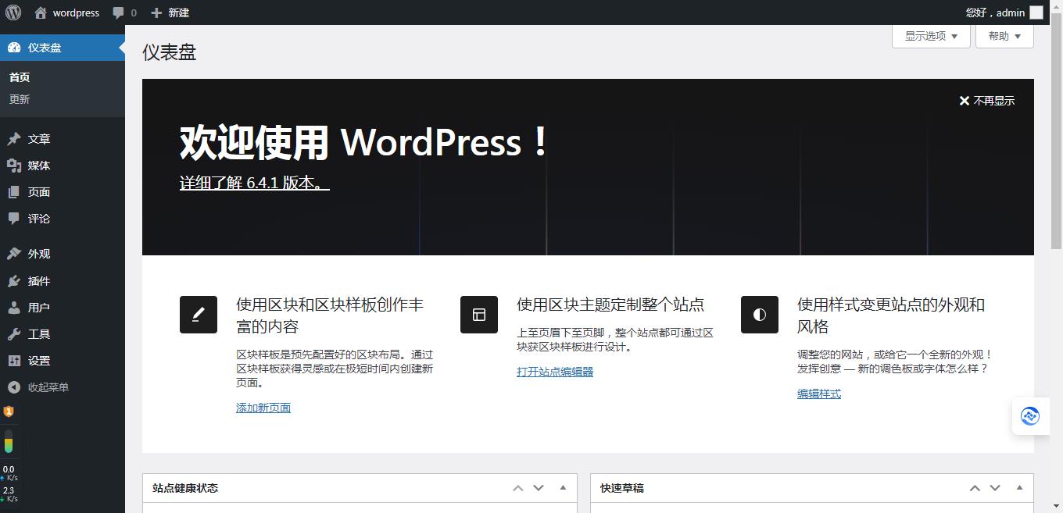1063x513 pixels.
Task: Click the 不再显示 dismiss link text
Action: 994,101
